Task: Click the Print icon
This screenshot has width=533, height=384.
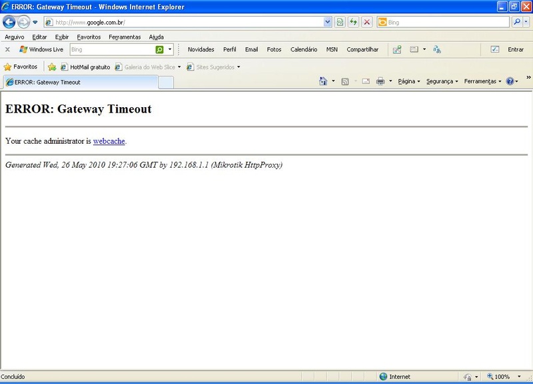Action: tap(380, 81)
